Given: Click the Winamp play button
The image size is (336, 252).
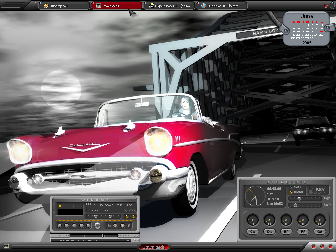Looking at the screenshot, I should (x=67, y=226).
